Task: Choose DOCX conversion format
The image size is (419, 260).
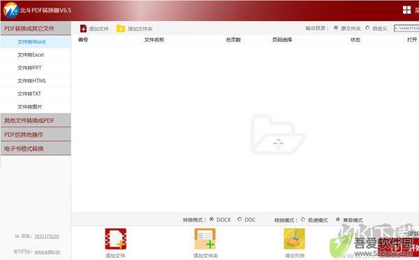Action: coord(212,219)
